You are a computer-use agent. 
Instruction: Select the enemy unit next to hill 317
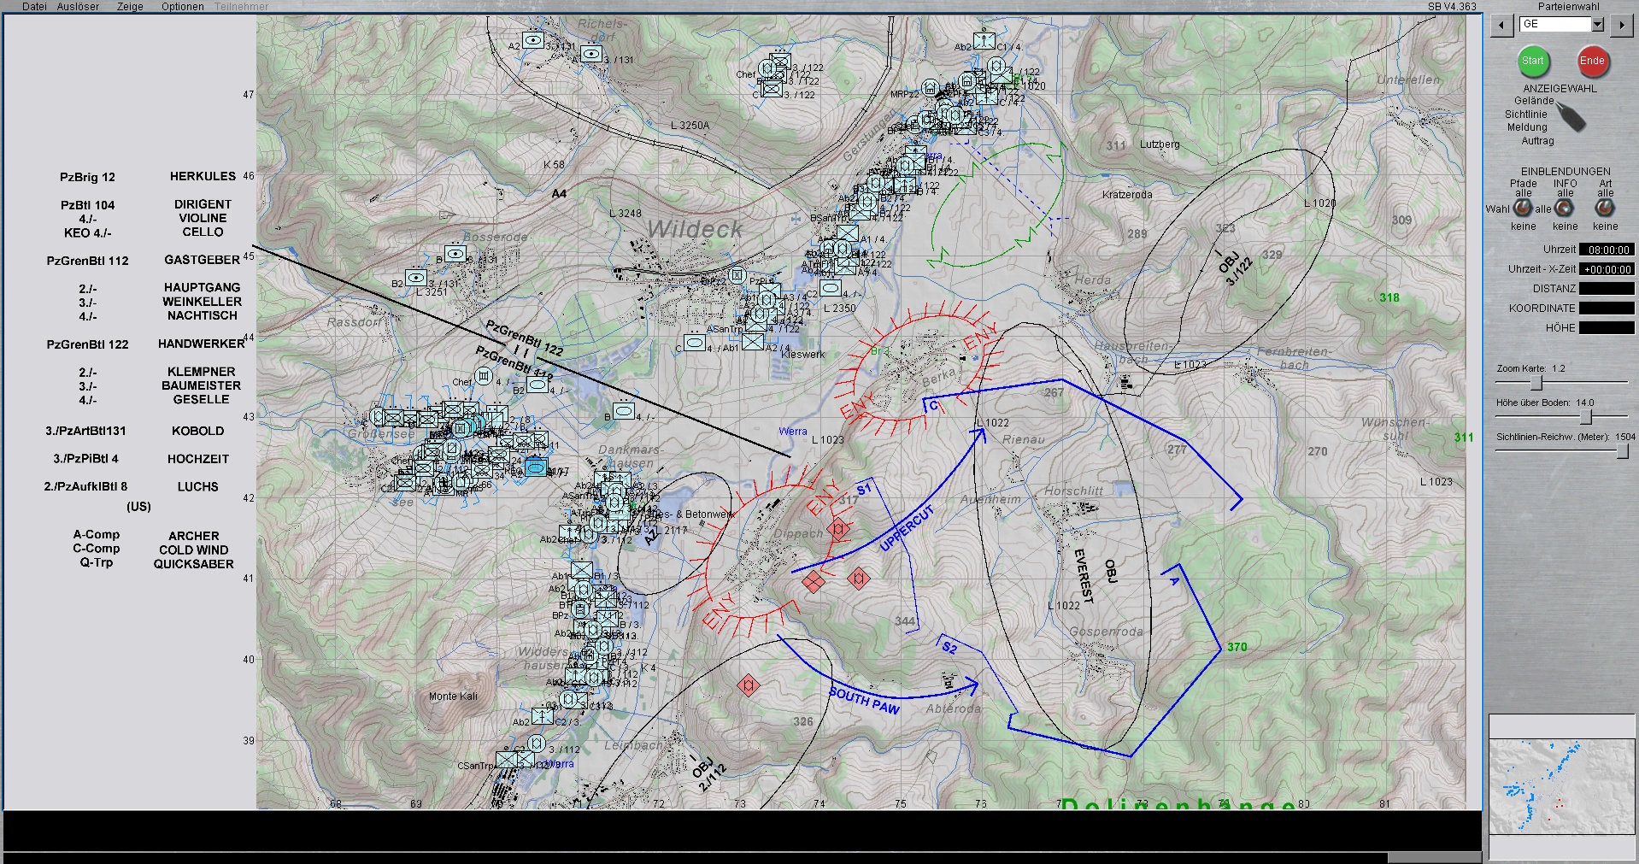coord(838,529)
